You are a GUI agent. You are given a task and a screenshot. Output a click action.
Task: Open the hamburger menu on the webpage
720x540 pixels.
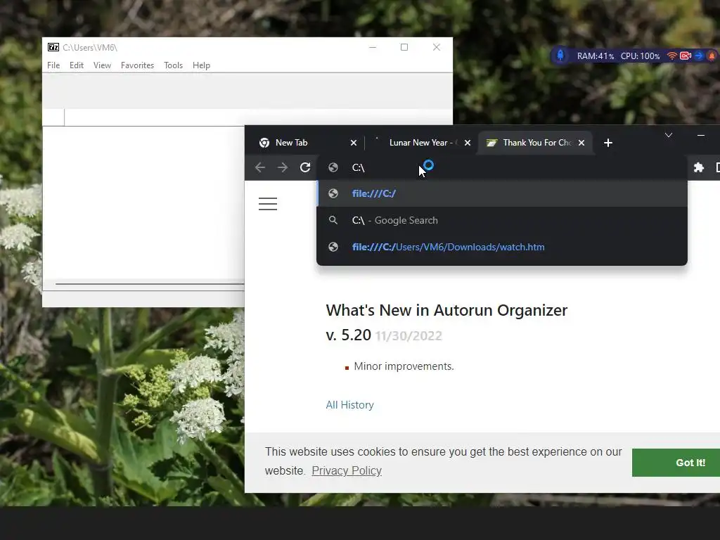(268, 203)
